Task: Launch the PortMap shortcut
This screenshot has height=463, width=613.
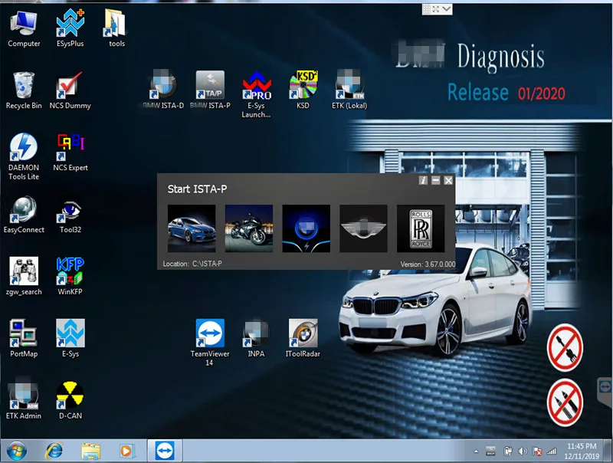Action: [x=24, y=338]
